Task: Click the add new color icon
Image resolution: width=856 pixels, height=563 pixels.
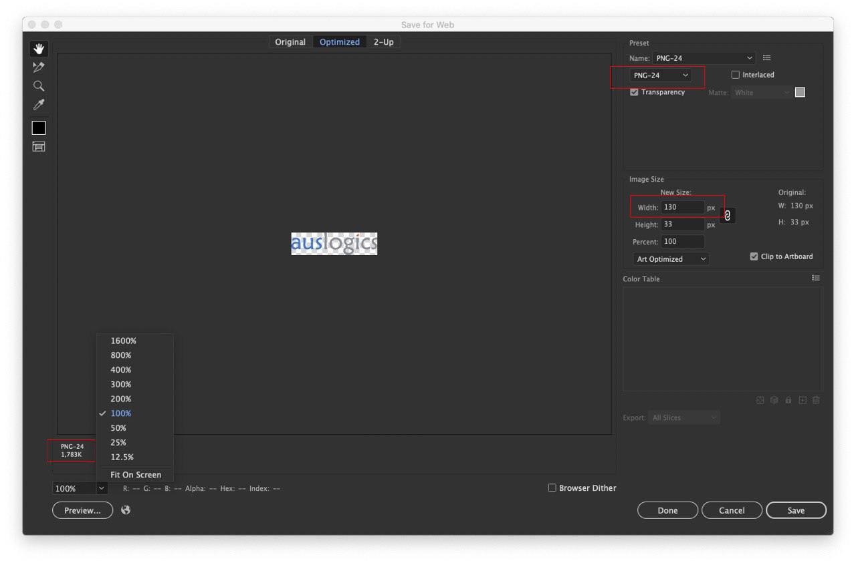Action: [x=802, y=401]
